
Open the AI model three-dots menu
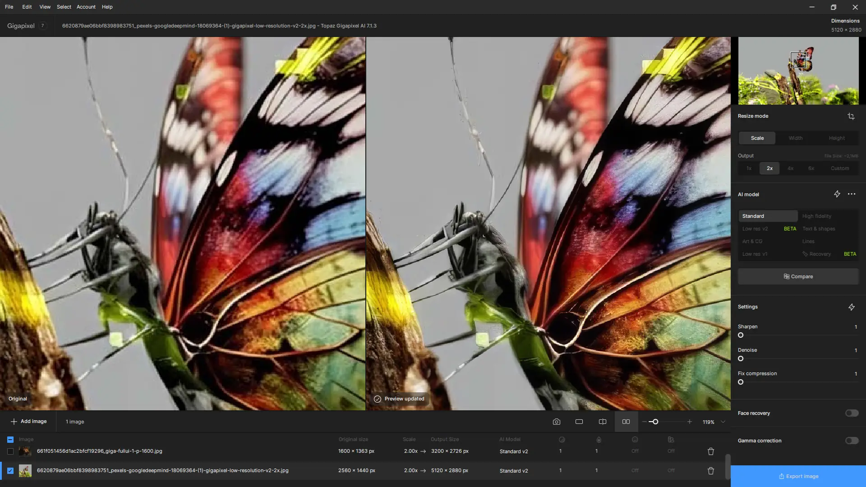click(x=852, y=194)
